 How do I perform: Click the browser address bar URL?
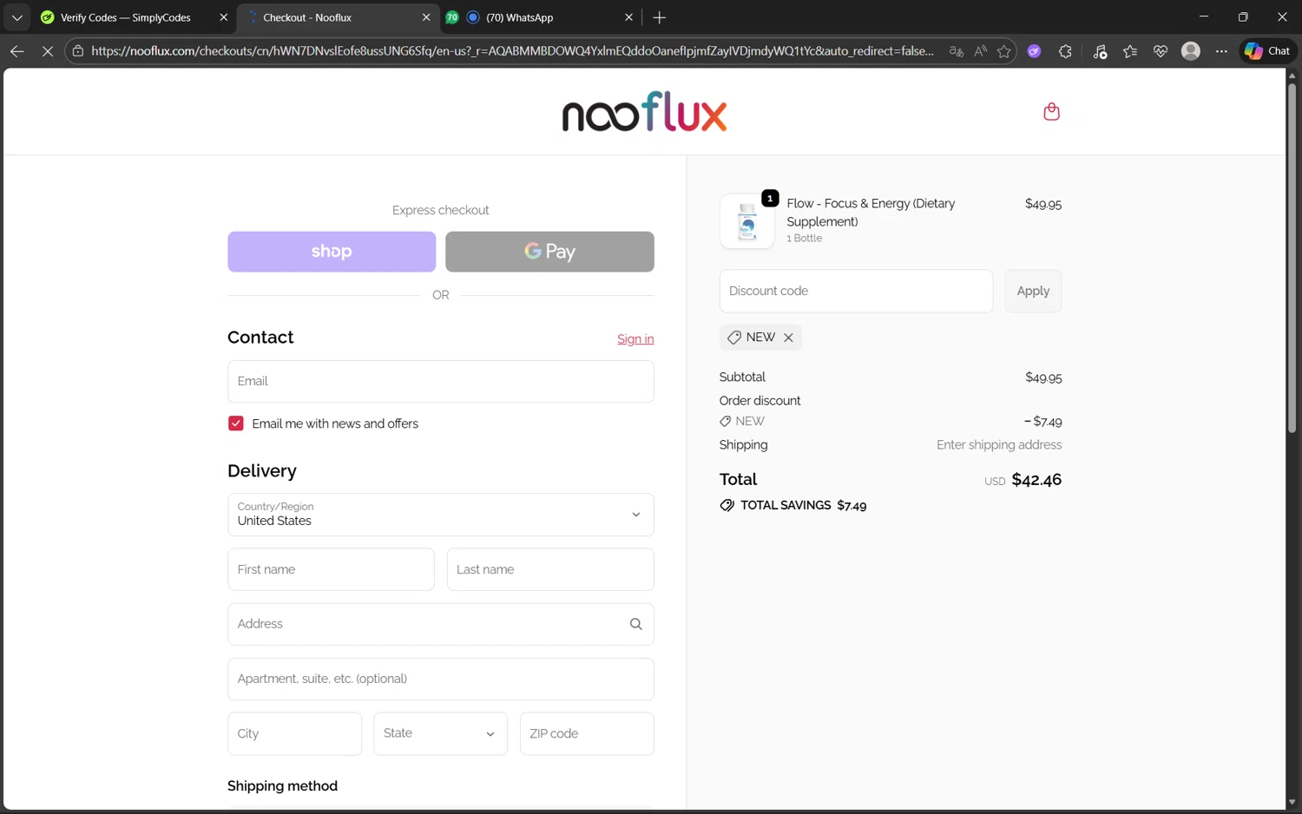[512, 51]
